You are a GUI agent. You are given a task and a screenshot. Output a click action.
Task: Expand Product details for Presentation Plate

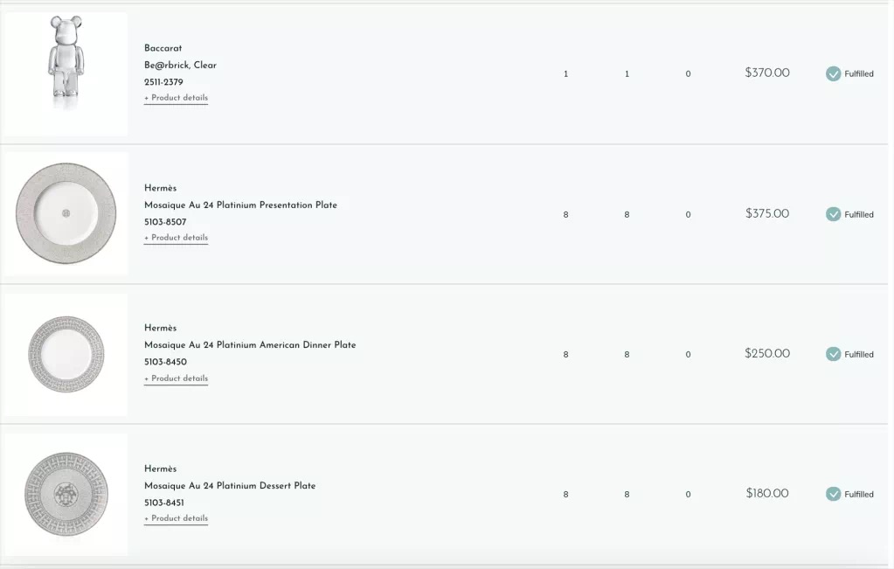click(176, 237)
